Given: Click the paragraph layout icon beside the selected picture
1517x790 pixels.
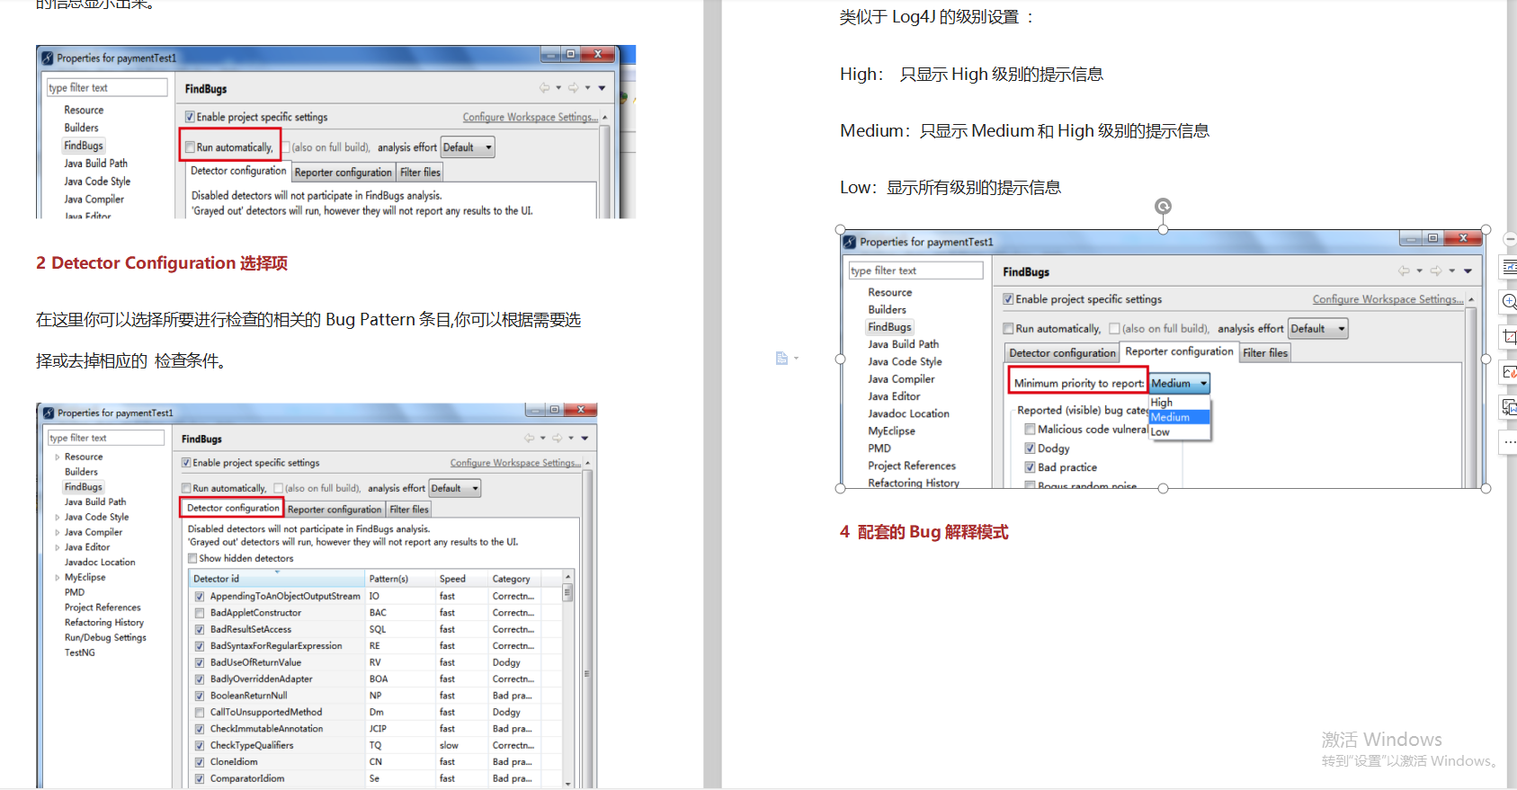Looking at the screenshot, I should [x=781, y=359].
